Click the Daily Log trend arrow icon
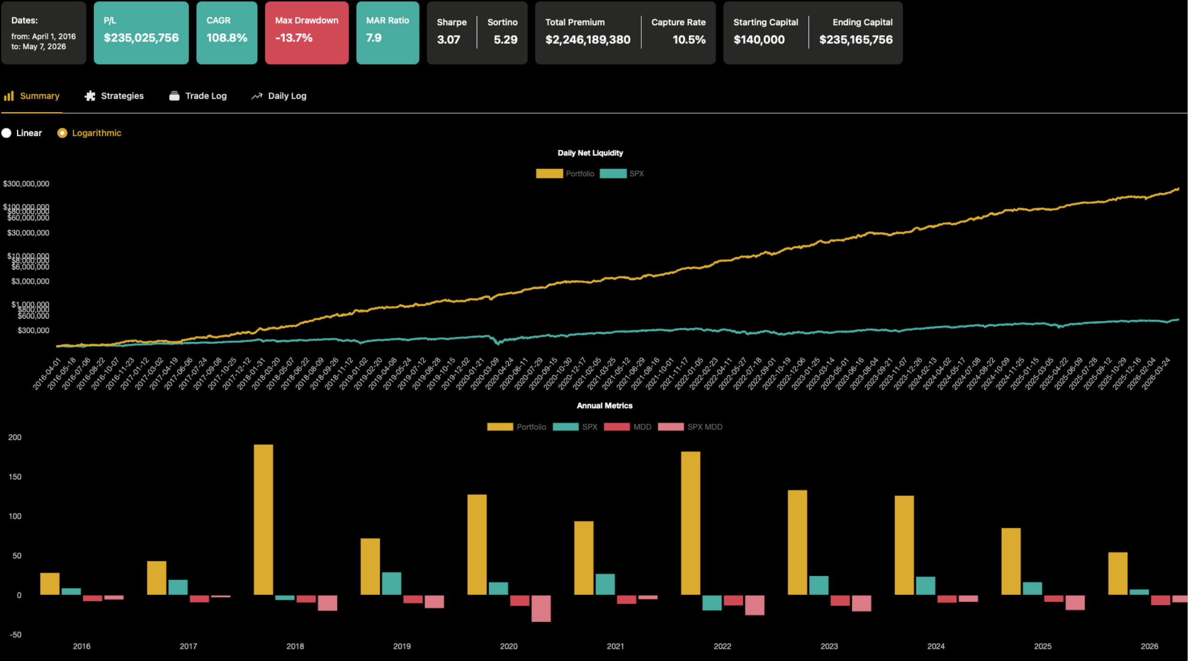Screen dimensions: 1188x661 (257, 96)
